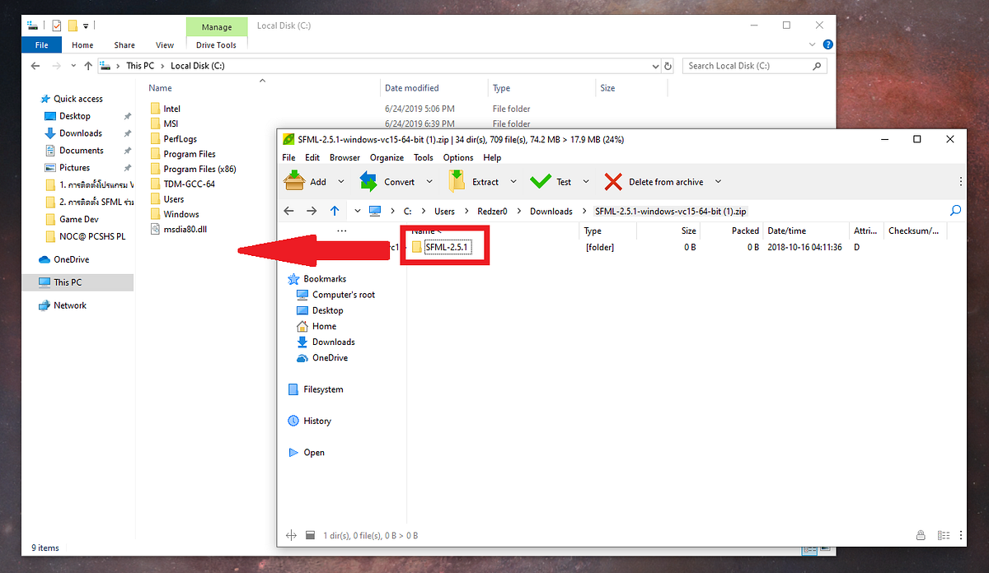The image size is (989, 573).
Task: Open Explorer's Drive Tools tab
Action: pyautogui.click(x=216, y=45)
